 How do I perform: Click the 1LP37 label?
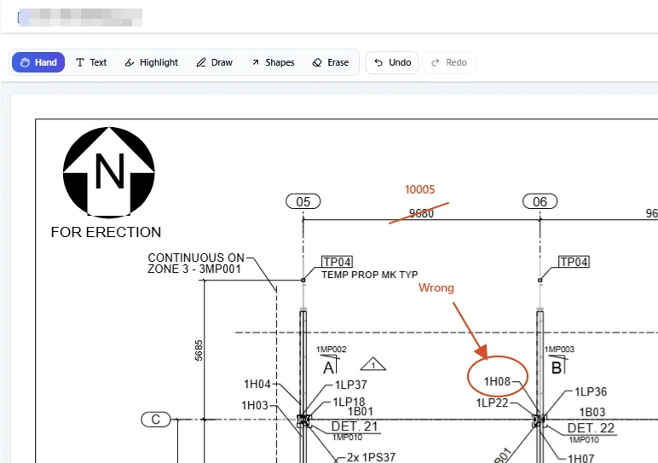pyautogui.click(x=351, y=385)
